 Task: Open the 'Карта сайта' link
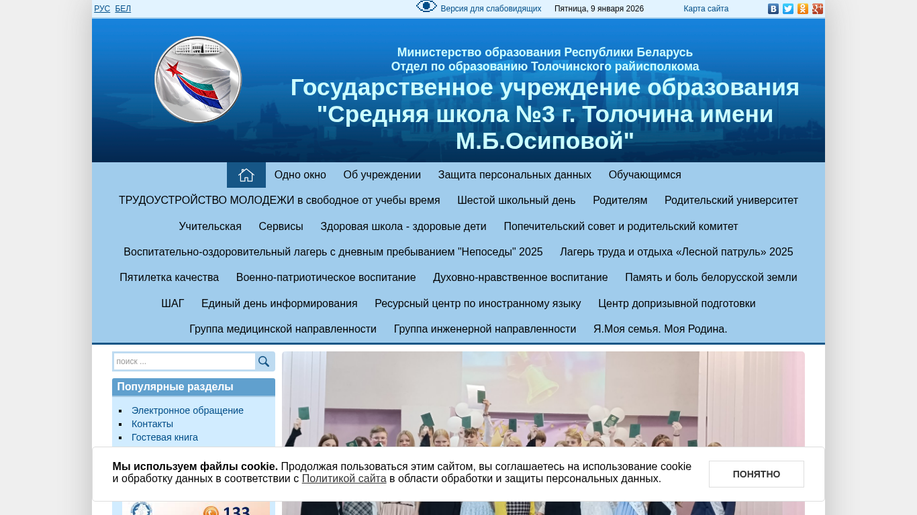(x=706, y=9)
